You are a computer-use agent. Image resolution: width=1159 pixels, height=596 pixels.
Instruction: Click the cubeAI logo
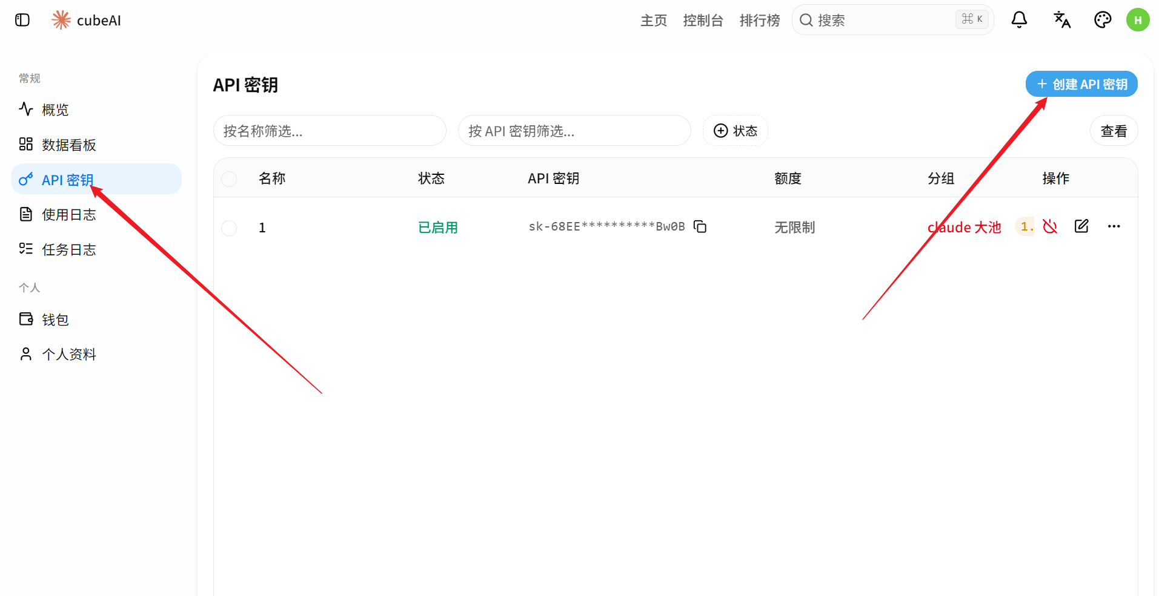[x=86, y=20]
